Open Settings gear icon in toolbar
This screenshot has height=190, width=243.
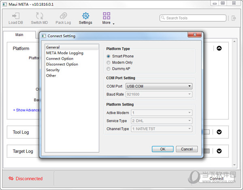(85, 16)
